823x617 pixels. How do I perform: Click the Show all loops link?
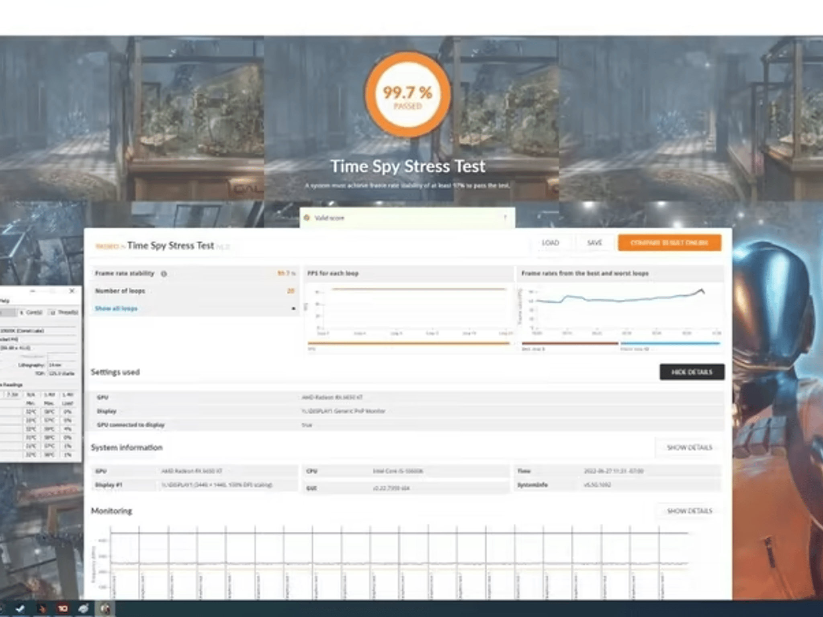[x=116, y=308]
